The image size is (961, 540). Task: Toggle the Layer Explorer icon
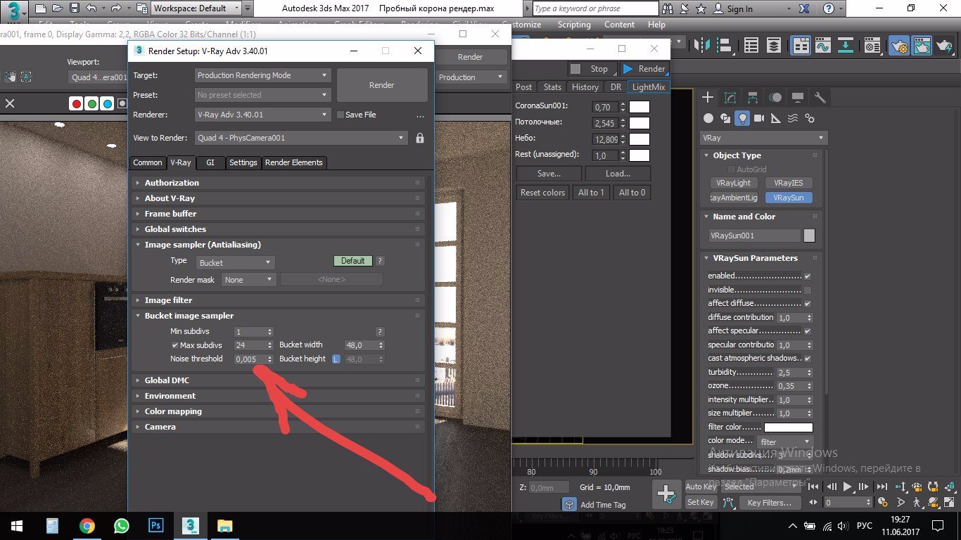[773, 46]
